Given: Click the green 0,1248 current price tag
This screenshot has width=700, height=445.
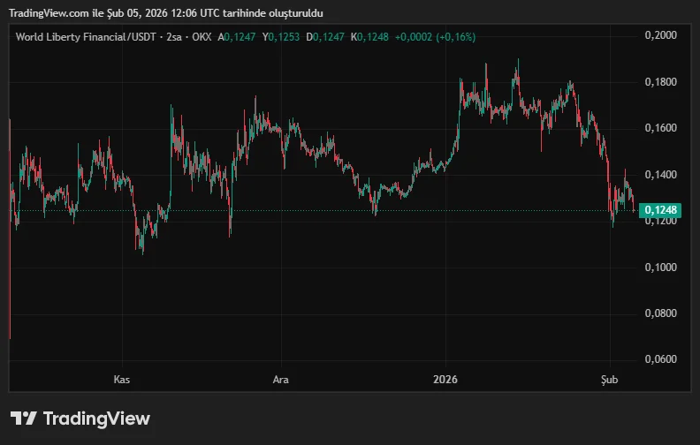Looking at the screenshot, I should tap(662, 210).
